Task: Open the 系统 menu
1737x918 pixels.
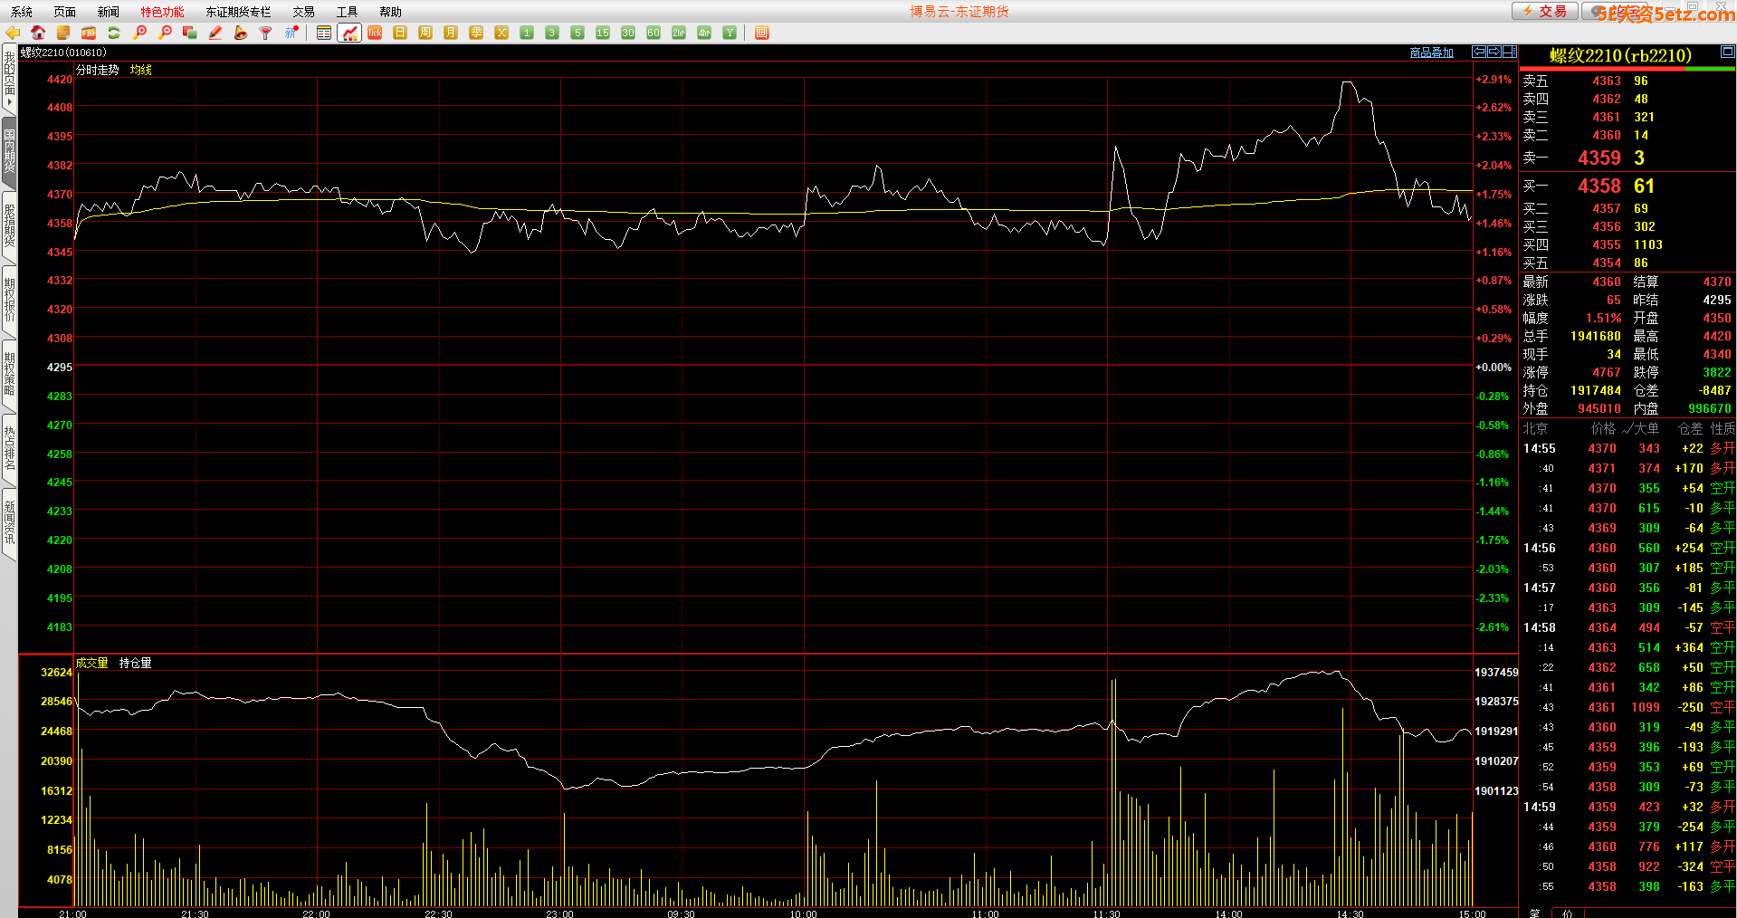Action: click(22, 12)
